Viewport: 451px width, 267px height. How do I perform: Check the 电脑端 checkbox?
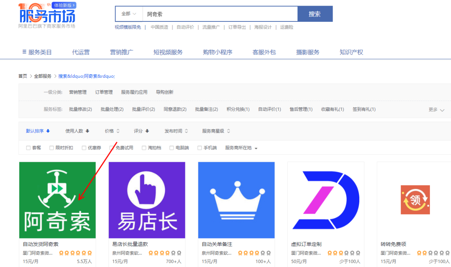(x=172, y=148)
